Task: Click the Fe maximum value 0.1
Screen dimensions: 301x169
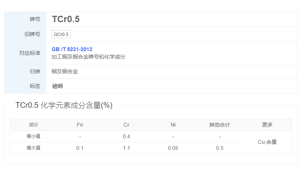Action: [x=80, y=148]
